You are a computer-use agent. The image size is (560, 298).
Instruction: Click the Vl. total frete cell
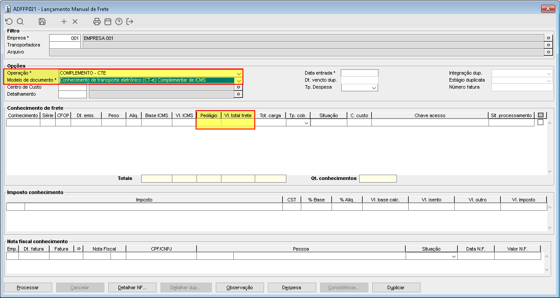pos(238,123)
